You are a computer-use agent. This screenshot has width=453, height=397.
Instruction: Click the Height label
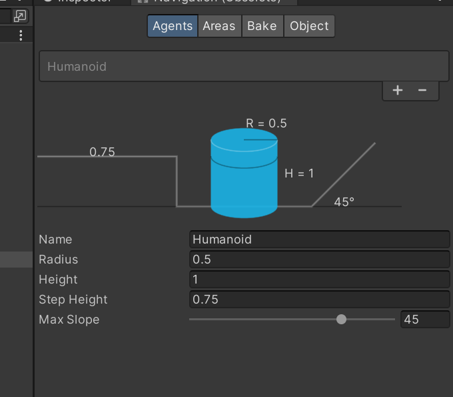tap(58, 280)
